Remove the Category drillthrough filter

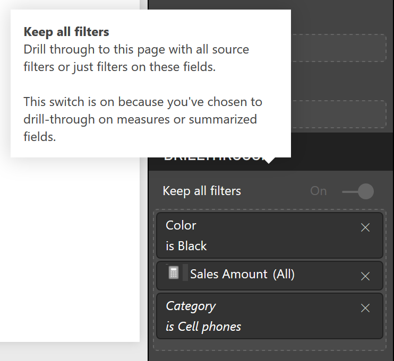pos(365,308)
